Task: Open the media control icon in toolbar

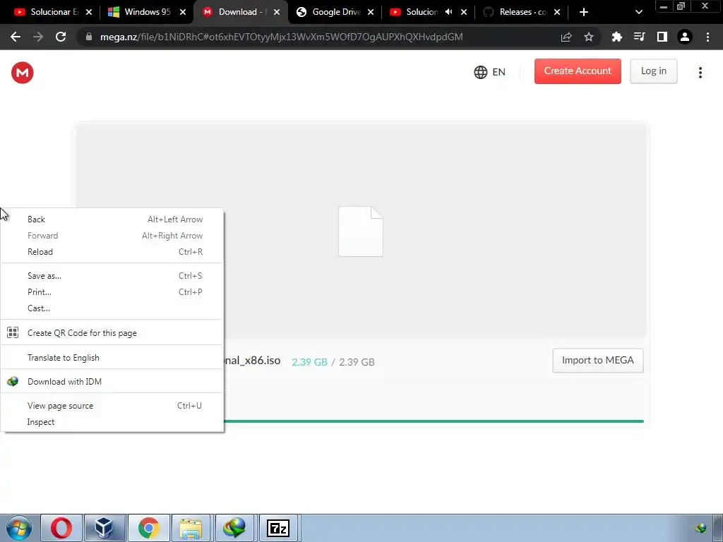Action: 639,37
